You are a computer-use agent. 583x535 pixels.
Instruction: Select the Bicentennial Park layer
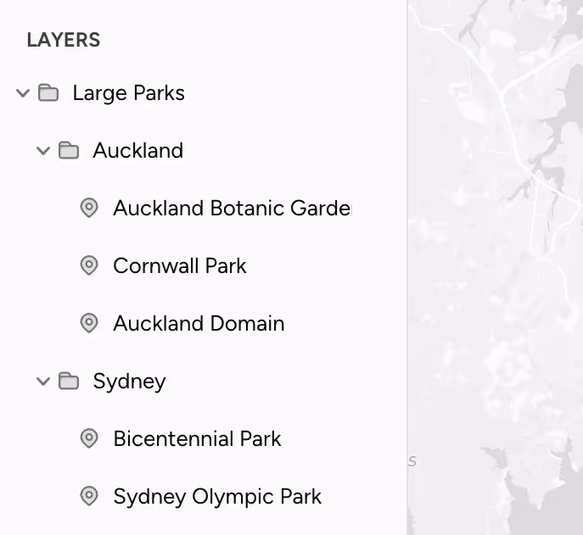(x=197, y=438)
